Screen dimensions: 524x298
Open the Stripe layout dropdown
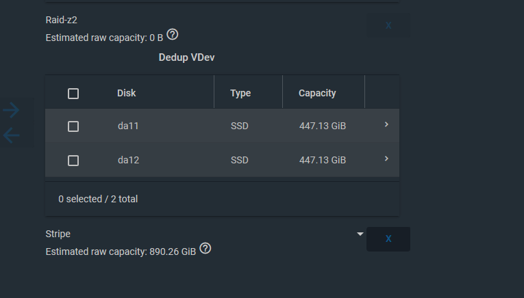[360, 234]
